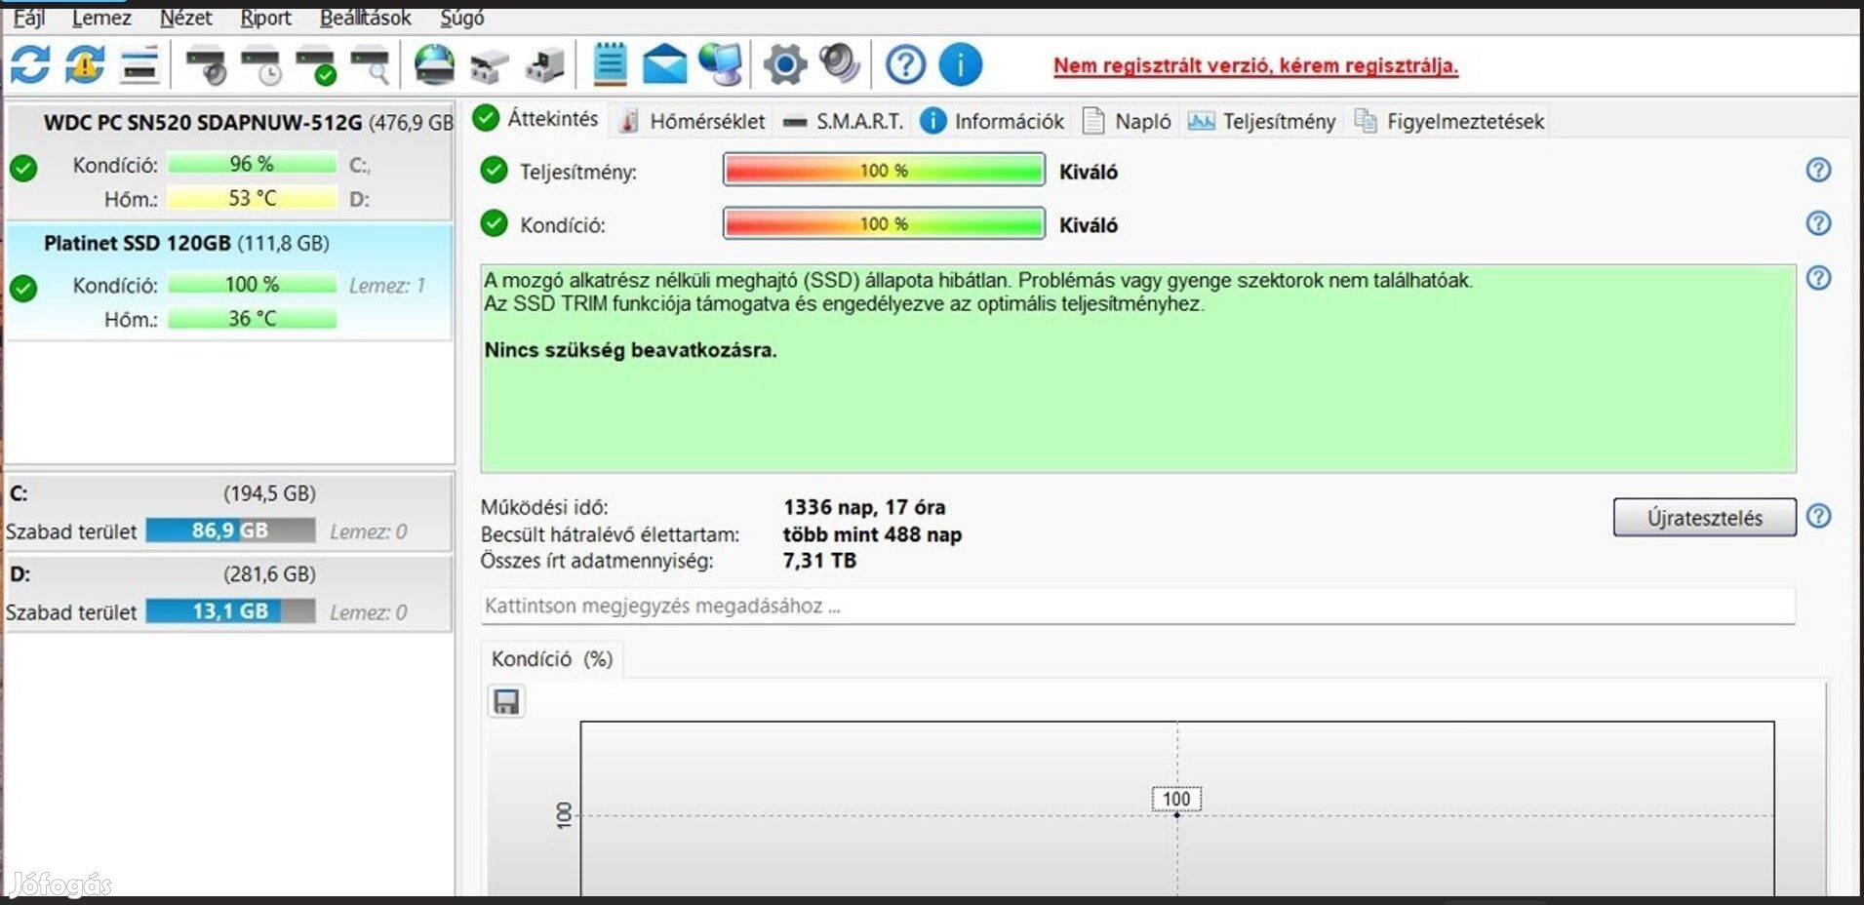Open the Riport menu
The height and width of the screenshot is (905, 1864).
tap(265, 18)
